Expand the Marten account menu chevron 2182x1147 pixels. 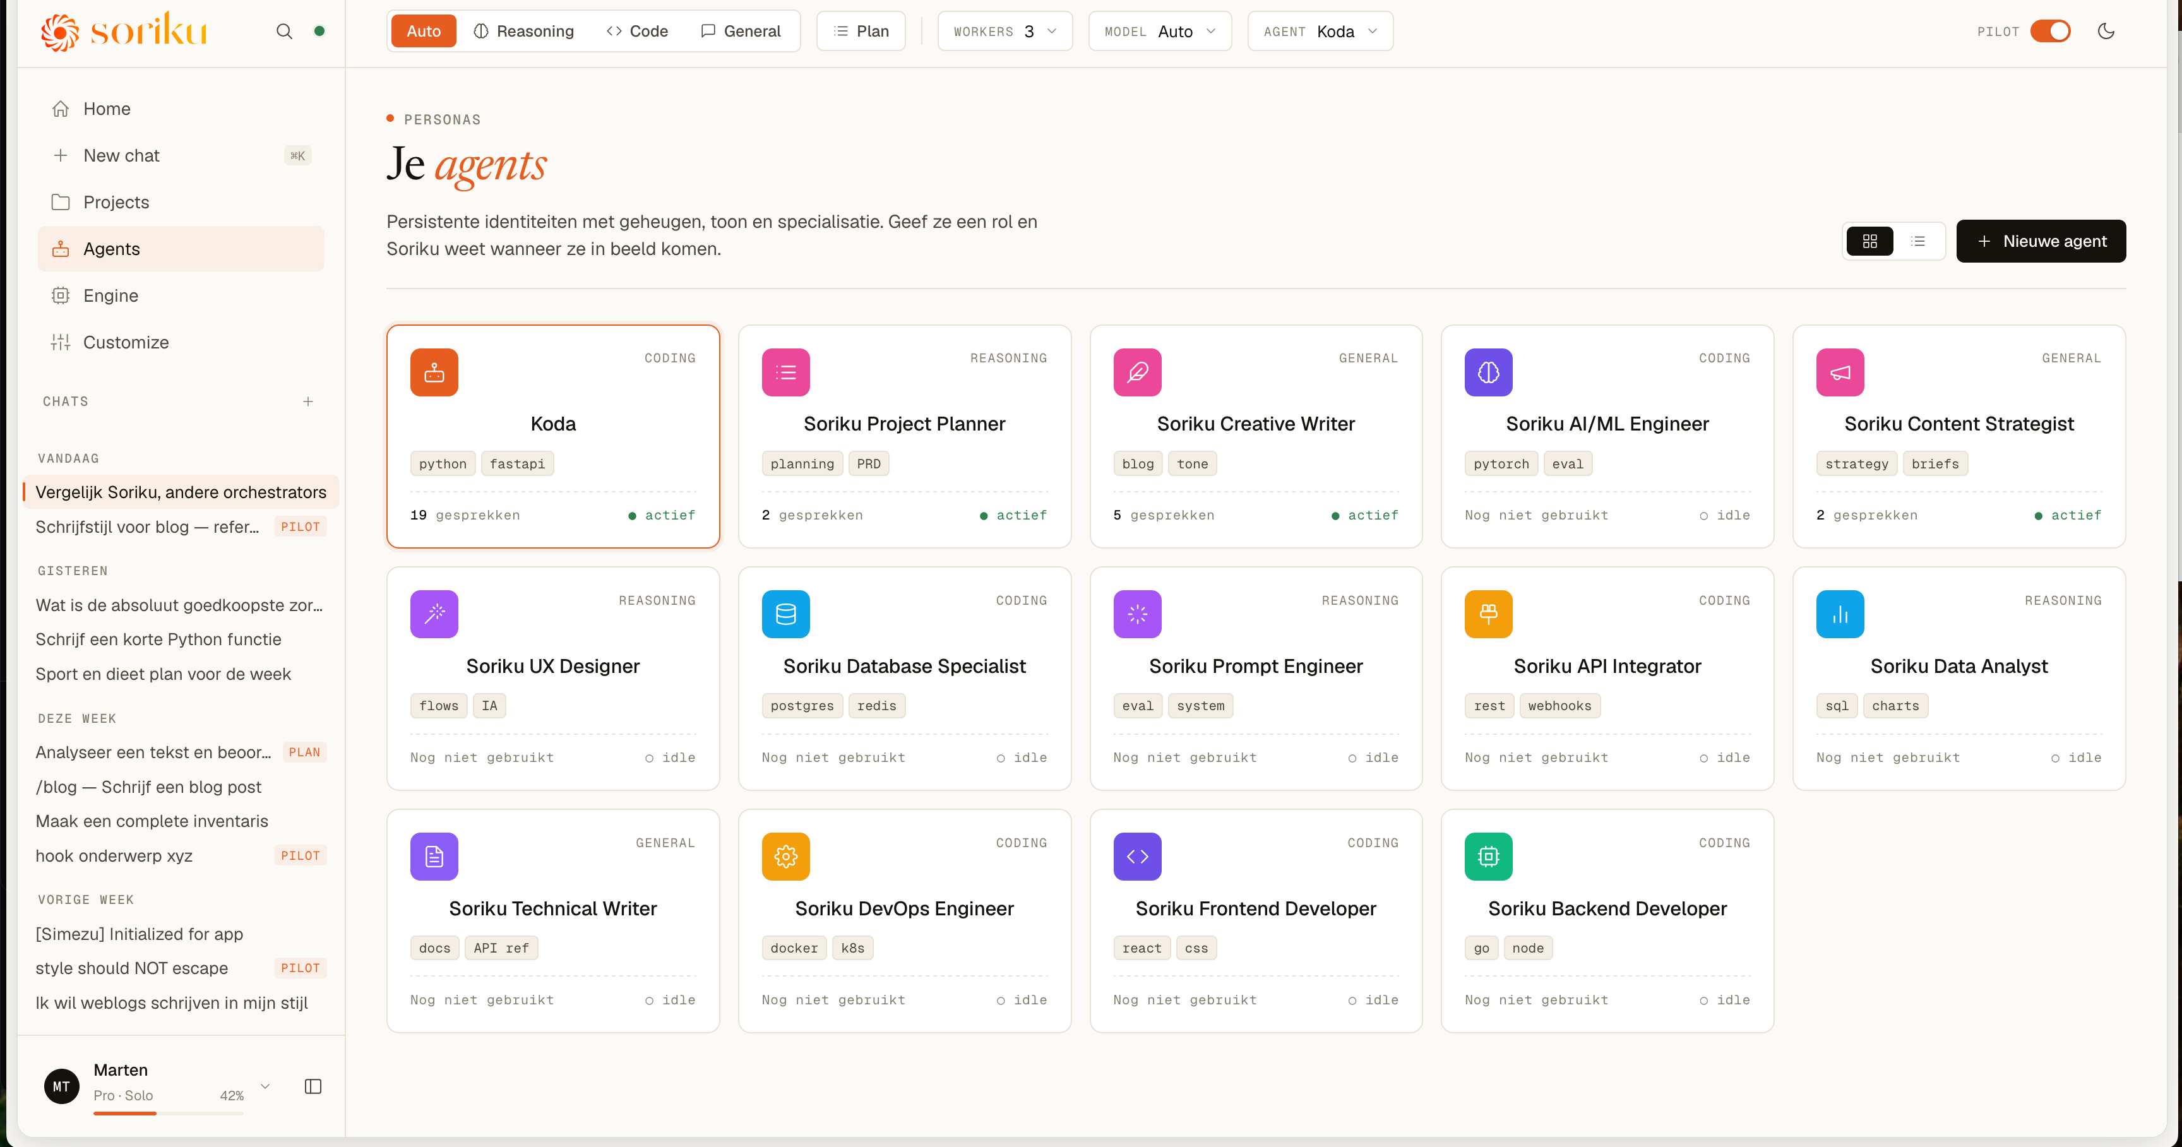265,1086
